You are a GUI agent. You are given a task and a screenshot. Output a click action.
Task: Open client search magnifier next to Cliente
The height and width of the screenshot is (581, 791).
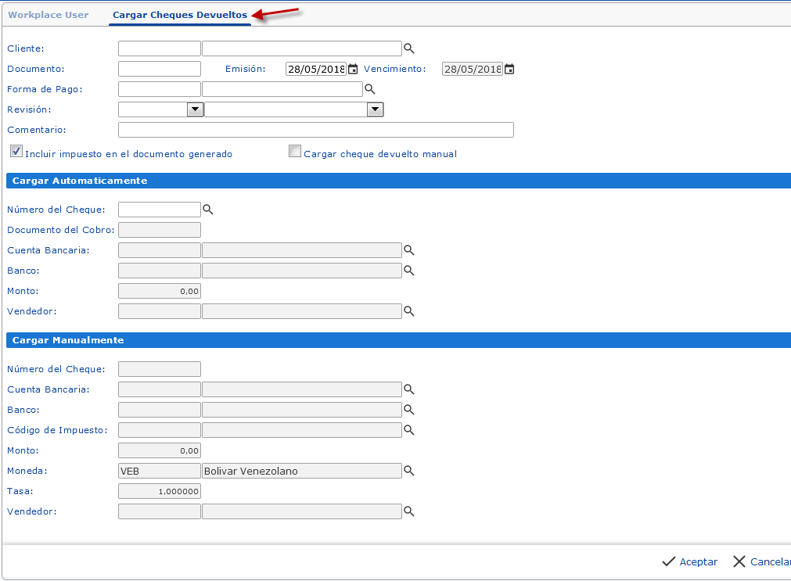[408, 48]
